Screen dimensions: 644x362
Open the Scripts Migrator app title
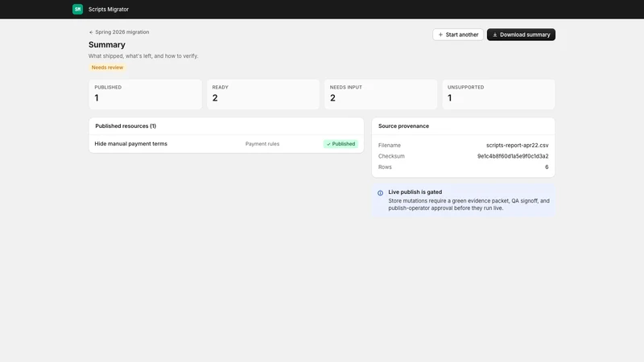click(x=109, y=9)
